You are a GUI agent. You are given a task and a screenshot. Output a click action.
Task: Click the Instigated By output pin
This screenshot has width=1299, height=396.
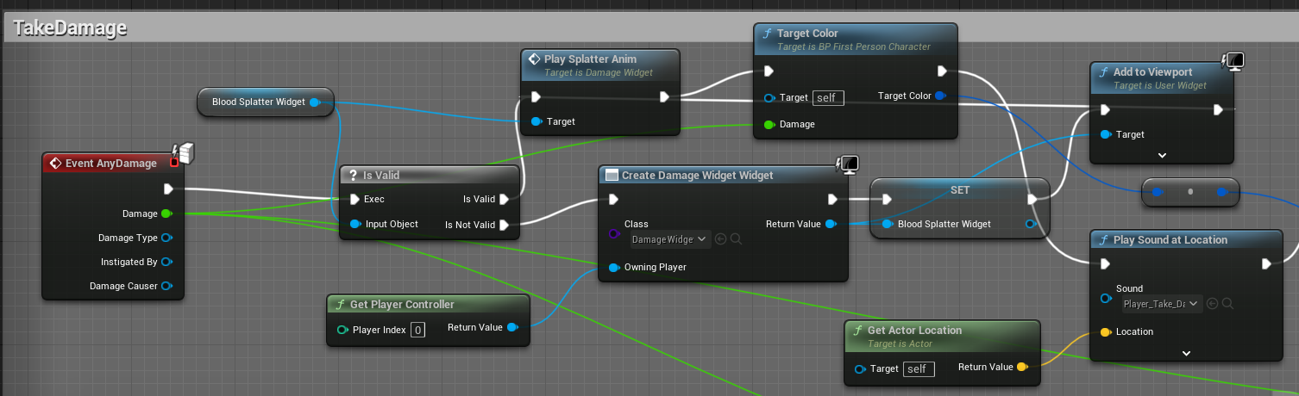[166, 262]
